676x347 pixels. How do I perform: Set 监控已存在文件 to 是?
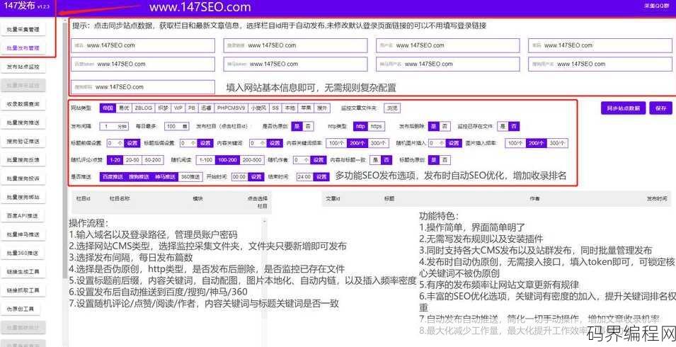pos(503,126)
